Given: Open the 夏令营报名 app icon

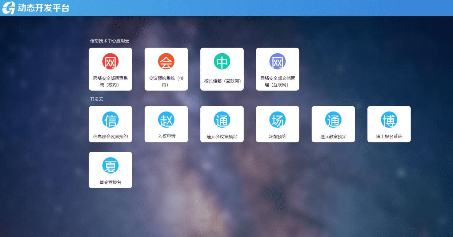Looking at the screenshot, I should (x=110, y=165).
